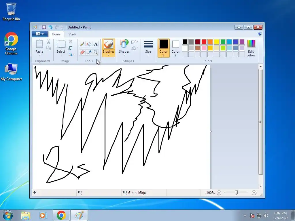
Task: Pick the pink (rose) color swatch
Action: [204, 48]
